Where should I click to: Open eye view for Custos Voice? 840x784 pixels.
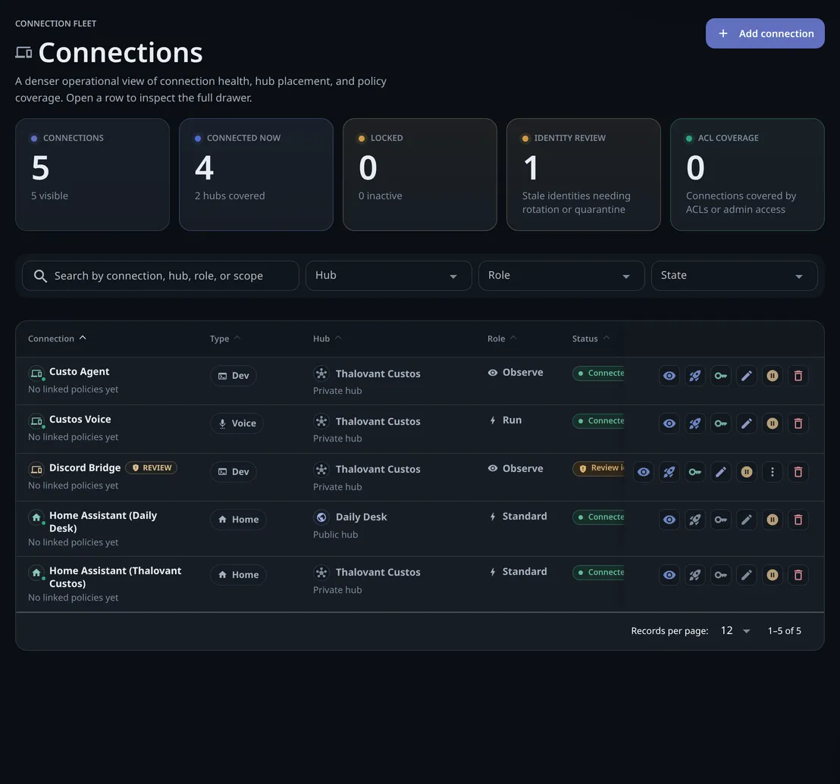(669, 423)
